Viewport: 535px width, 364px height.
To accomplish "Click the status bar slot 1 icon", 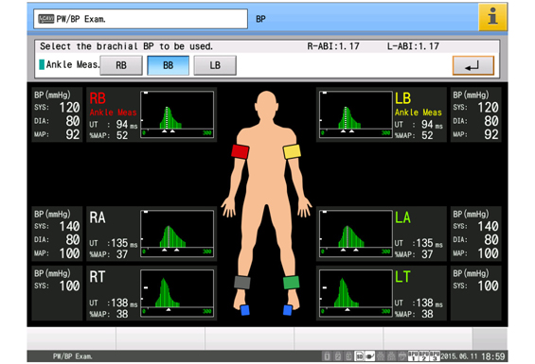I will coord(327,356).
